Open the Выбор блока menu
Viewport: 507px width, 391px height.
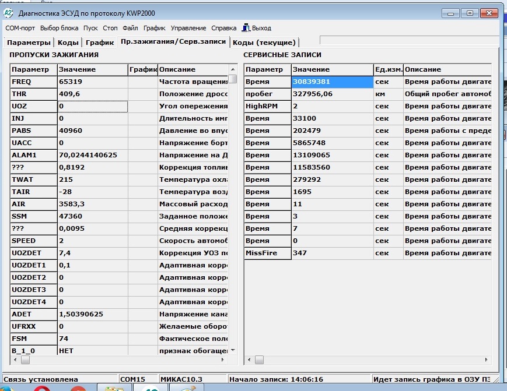(59, 28)
